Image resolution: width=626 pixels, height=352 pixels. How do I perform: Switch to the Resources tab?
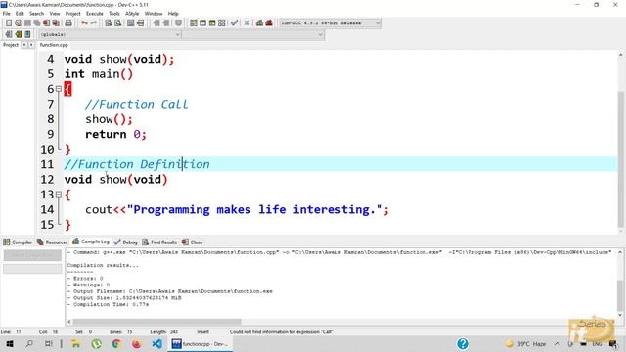click(x=52, y=242)
